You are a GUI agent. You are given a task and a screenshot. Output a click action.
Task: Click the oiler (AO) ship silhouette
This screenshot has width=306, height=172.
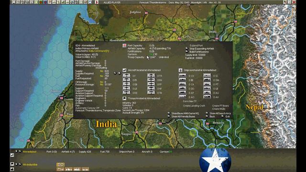(183, 97)
